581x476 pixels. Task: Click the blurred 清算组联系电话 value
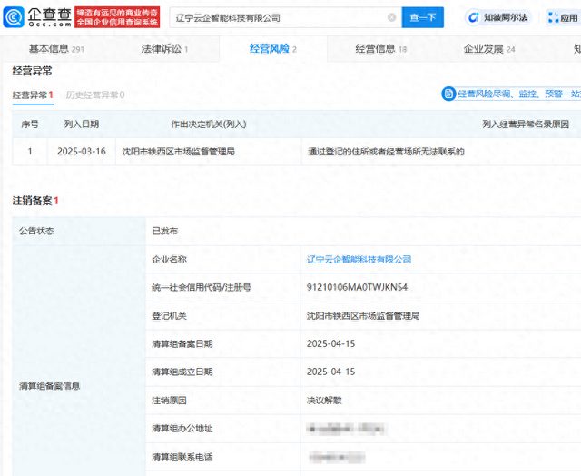337,457
